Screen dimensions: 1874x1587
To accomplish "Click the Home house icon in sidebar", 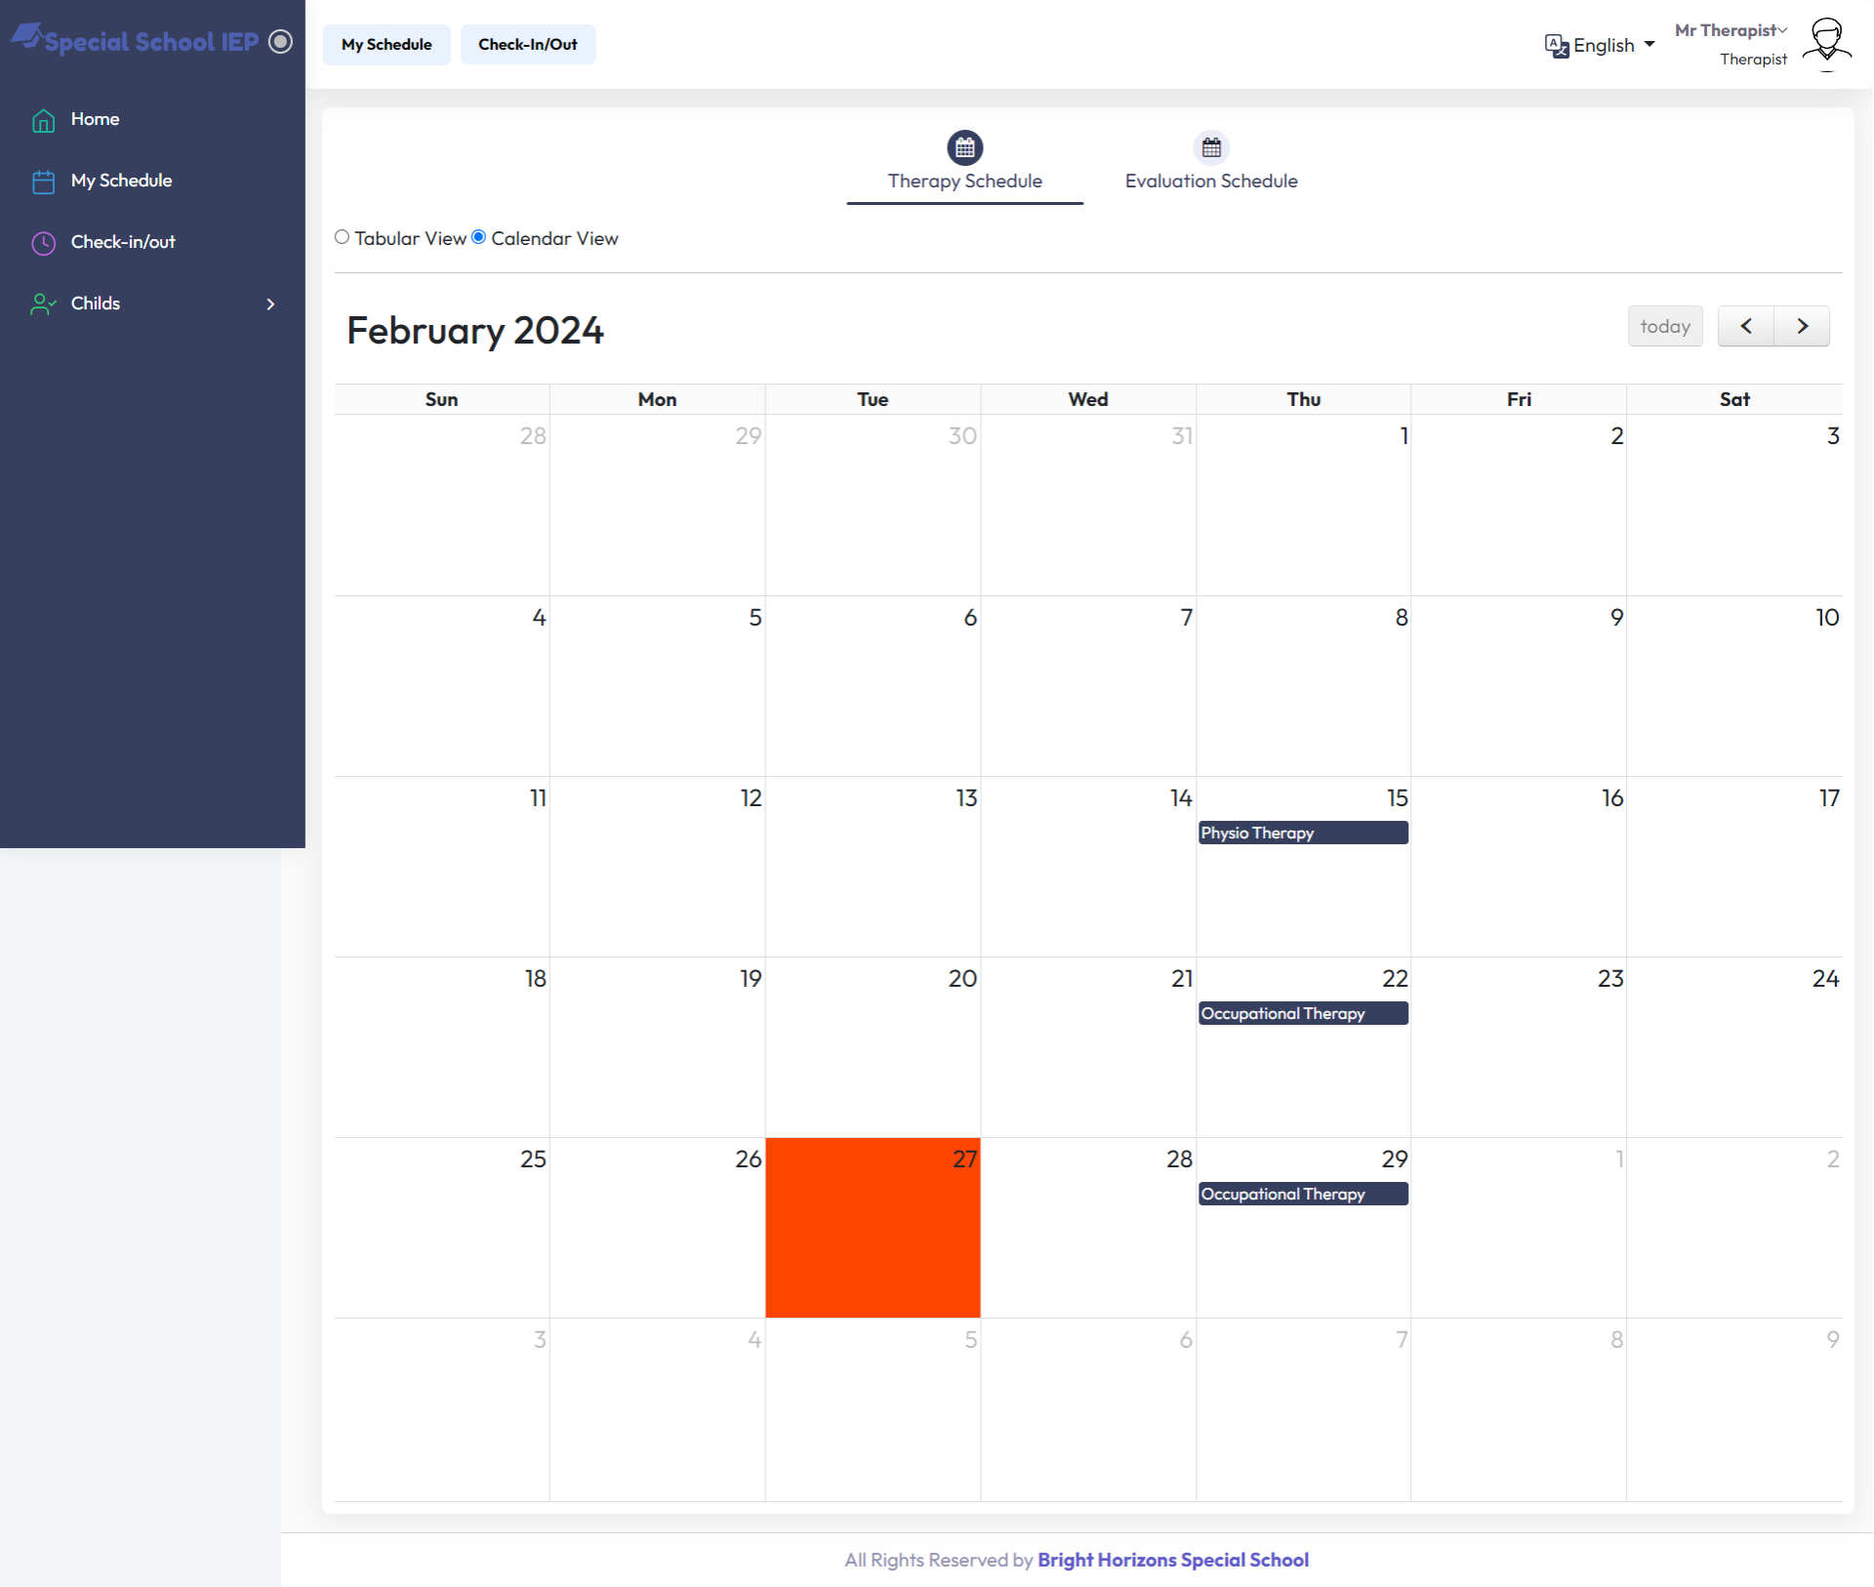I will pos(43,120).
